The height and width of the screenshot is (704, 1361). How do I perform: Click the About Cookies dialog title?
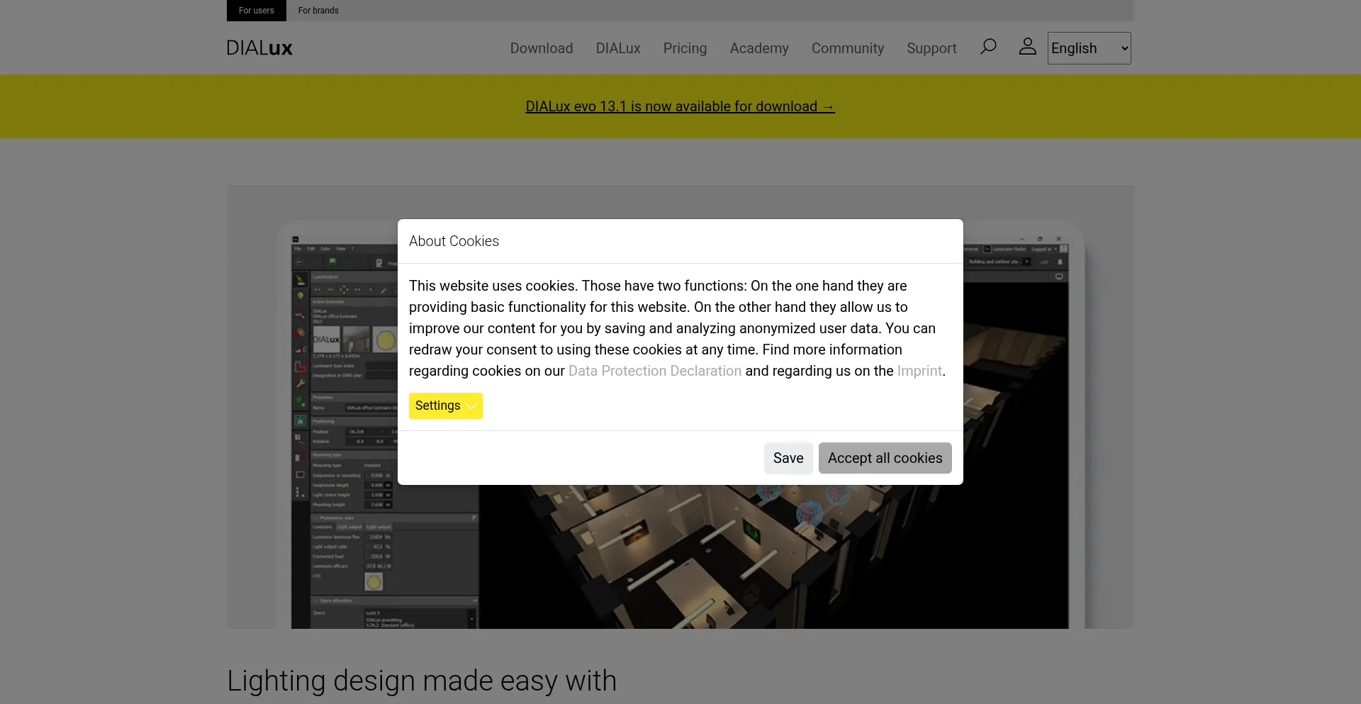(x=454, y=241)
